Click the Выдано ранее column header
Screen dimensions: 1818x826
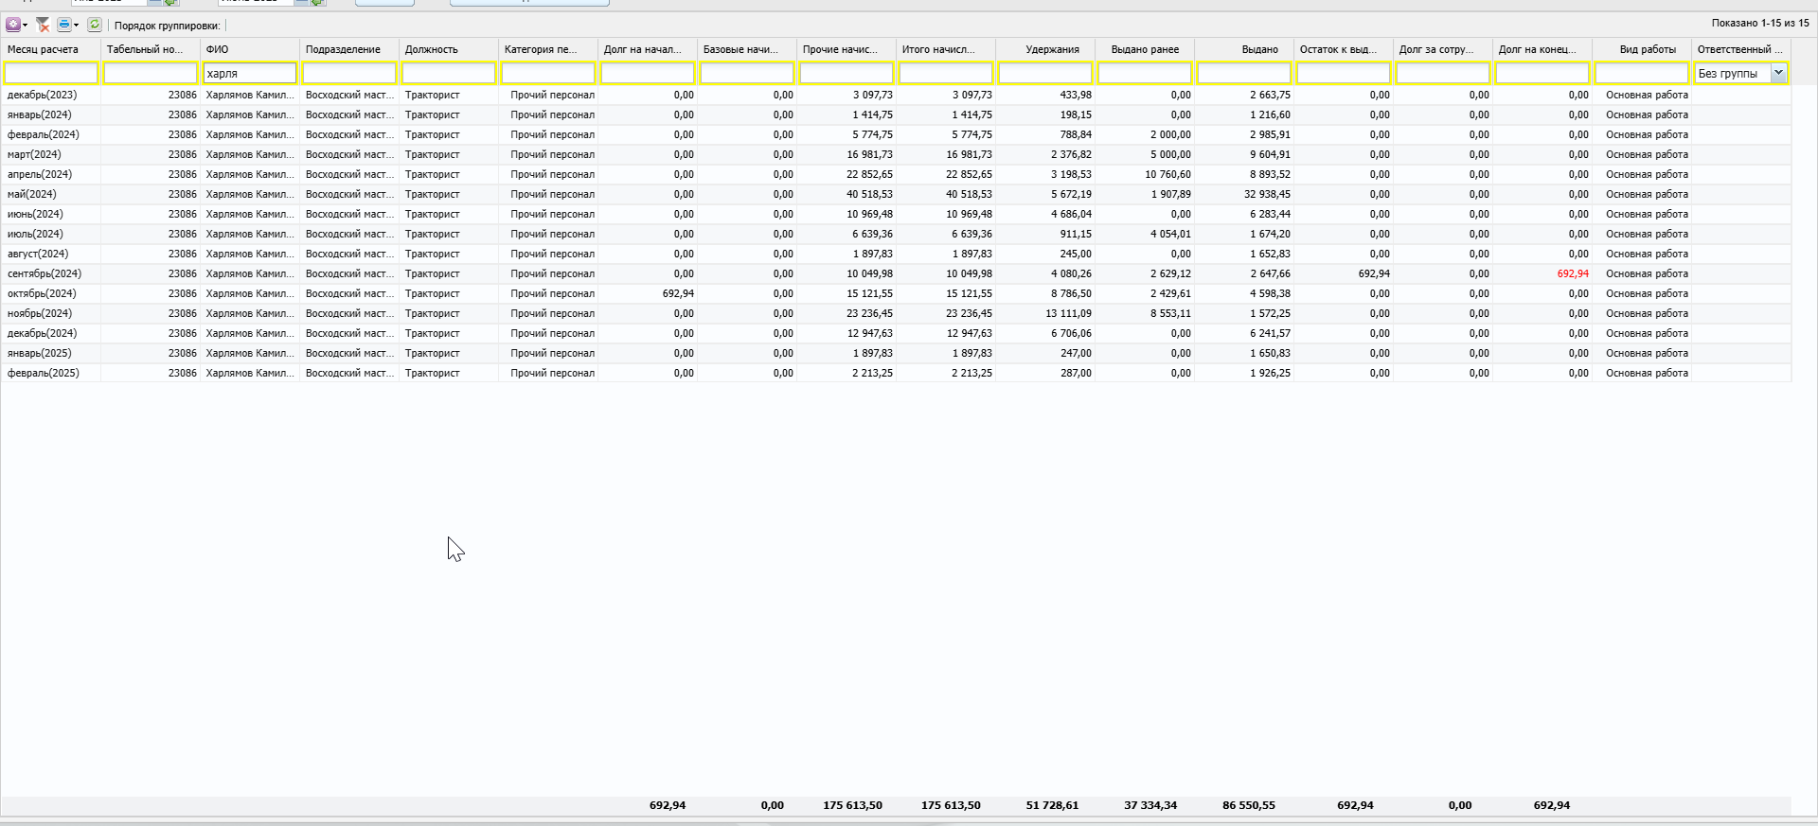(1145, 49)
